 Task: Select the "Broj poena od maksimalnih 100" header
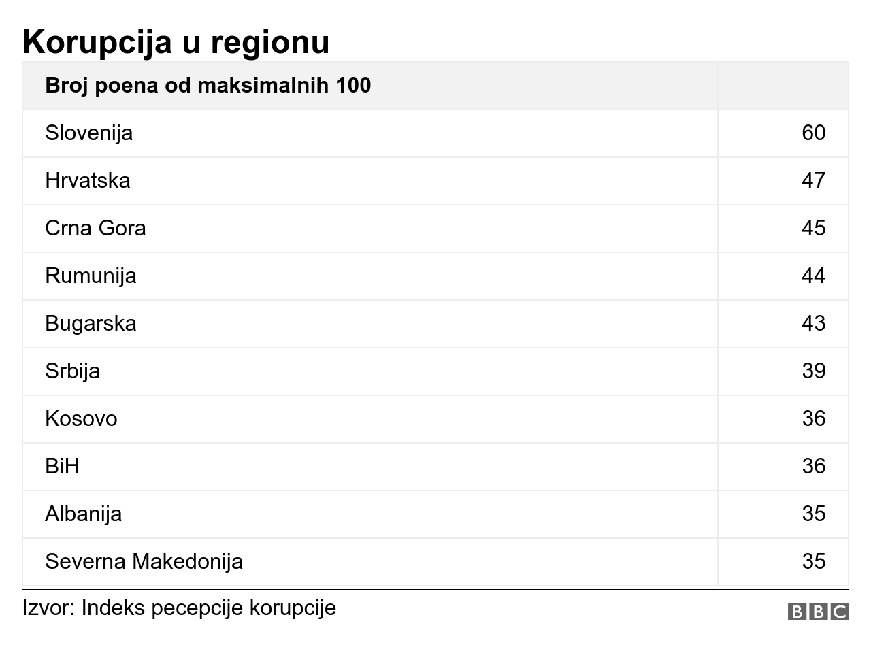(208, 86)
